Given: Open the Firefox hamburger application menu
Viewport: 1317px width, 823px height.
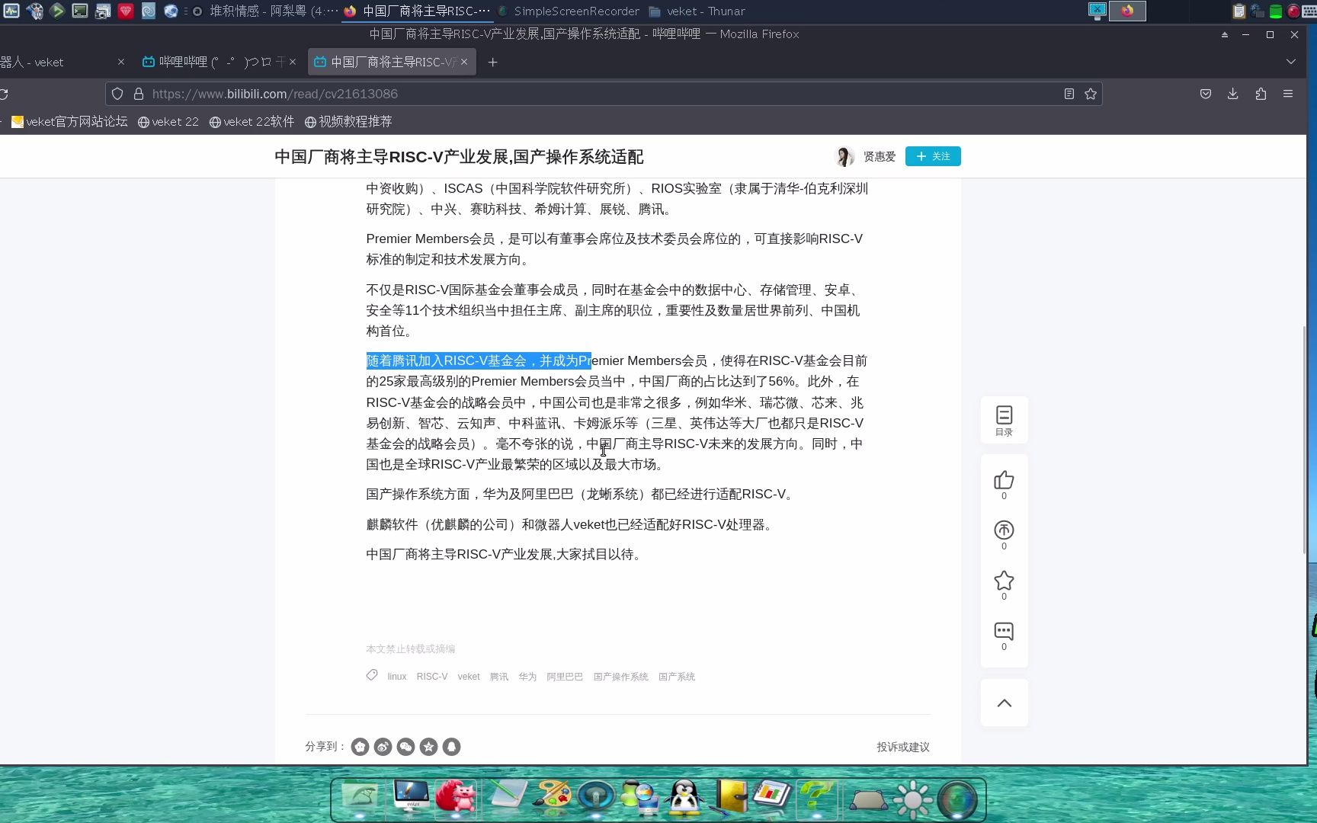Looking at the screenshot, I should pos(1290,93).
